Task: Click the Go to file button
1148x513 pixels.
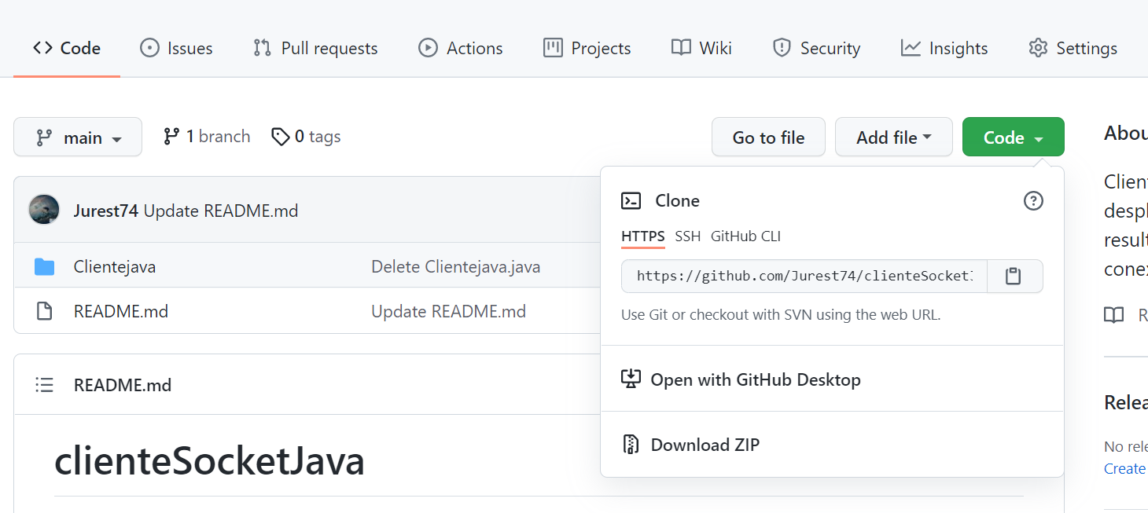Action: (768, 137)
